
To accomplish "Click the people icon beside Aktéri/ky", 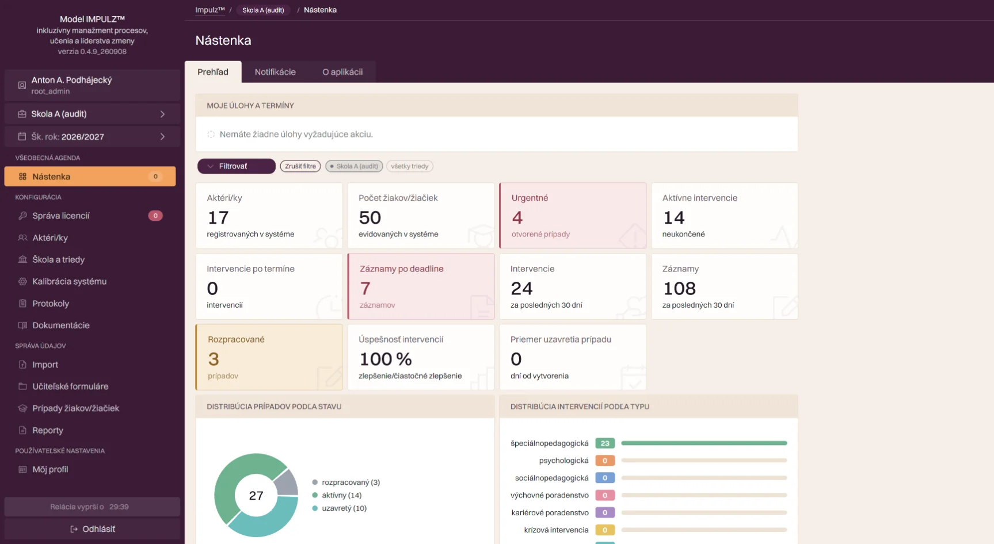I will (22, 237).
